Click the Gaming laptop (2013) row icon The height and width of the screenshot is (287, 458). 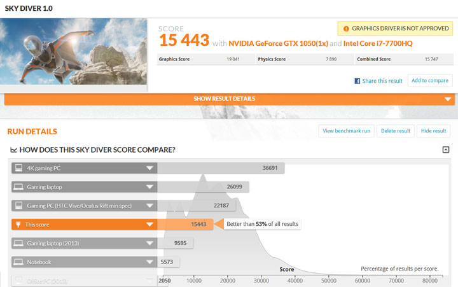(x=19, y=243)
